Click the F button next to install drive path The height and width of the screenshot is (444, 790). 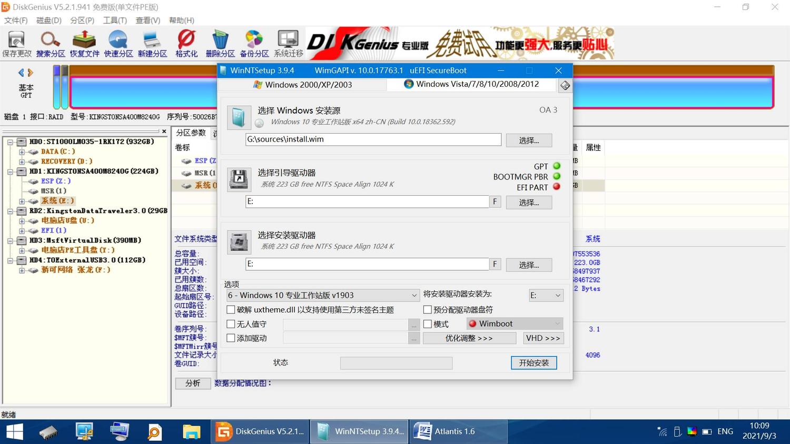(495, 264)
